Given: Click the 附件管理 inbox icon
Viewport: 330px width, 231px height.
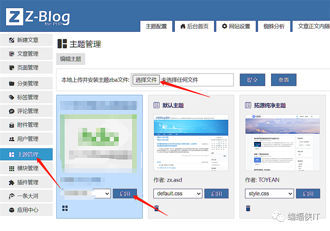Looking at the screenshot, I should coord(12,125).
